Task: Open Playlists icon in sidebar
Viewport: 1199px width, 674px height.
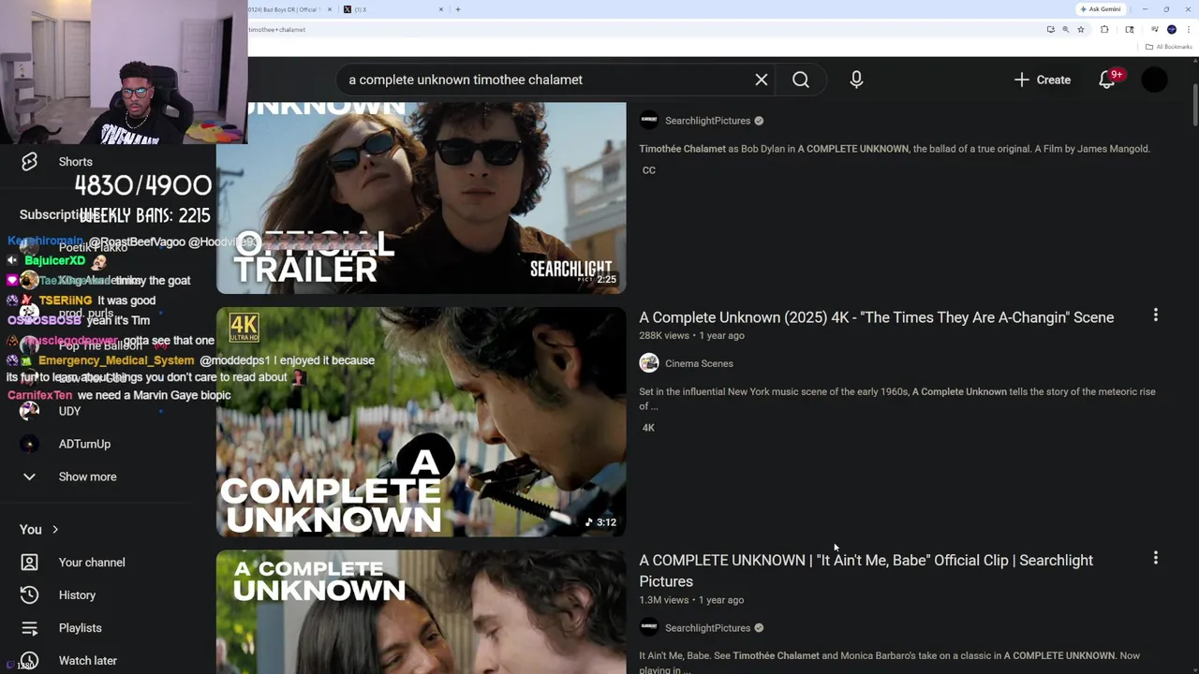Action: (29, 628)
